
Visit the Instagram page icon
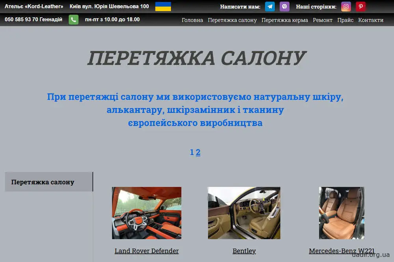[346, 6]
